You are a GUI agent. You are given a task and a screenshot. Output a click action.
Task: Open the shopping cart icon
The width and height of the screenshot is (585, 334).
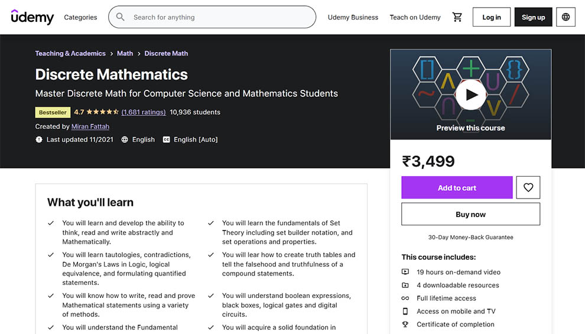[457, 17]
